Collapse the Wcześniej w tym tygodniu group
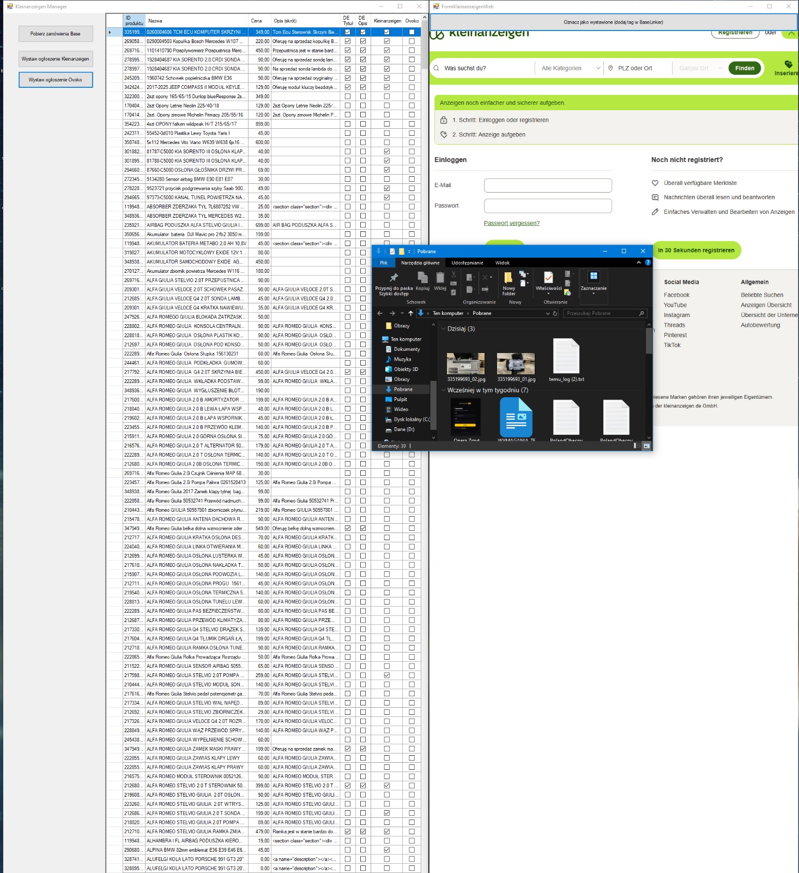 [443, 390]
